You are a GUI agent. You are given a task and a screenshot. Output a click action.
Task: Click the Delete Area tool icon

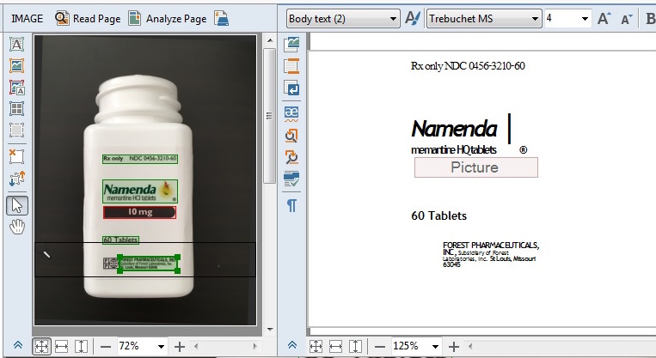(x=16, y=155)
